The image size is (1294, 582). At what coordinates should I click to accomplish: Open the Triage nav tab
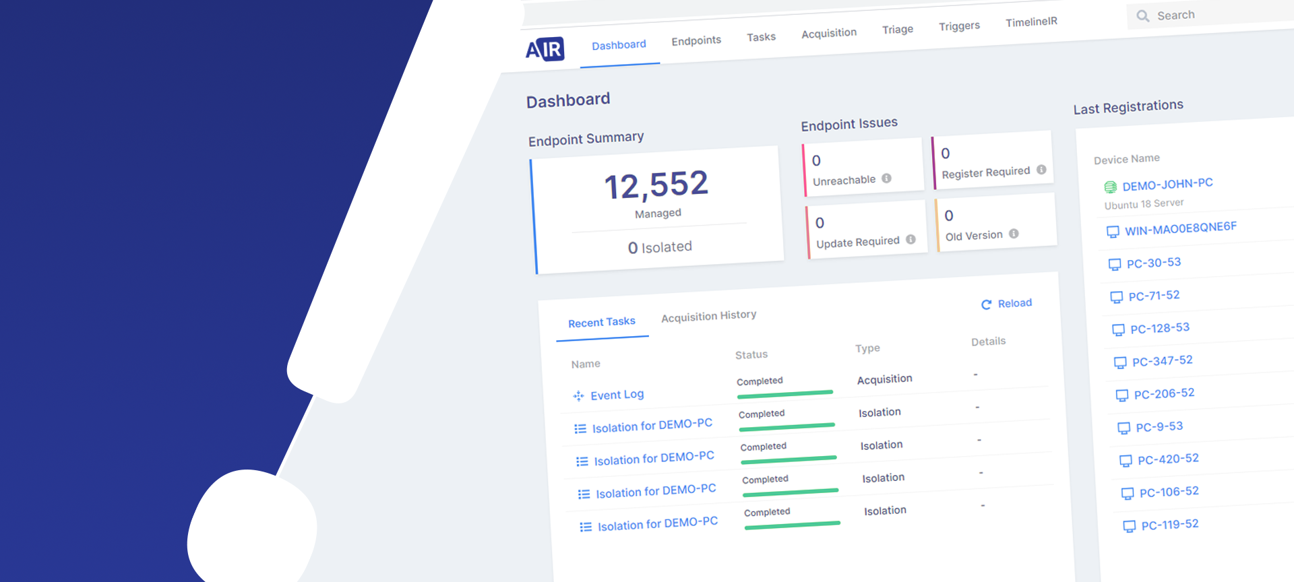tap(898, 30)
